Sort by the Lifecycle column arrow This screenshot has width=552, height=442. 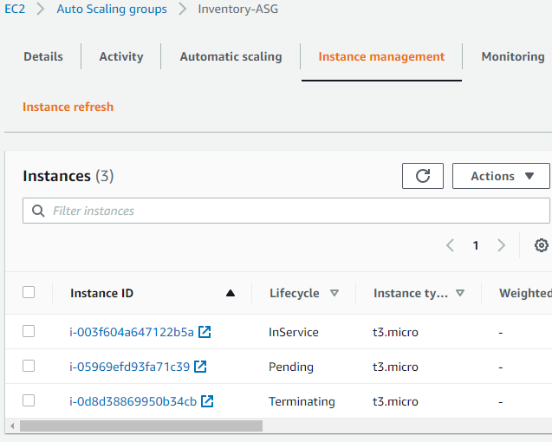coord(334,293)
